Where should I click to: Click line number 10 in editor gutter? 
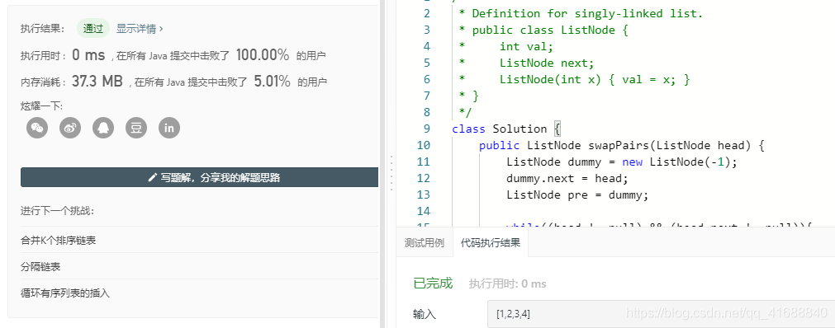tap(424, 145)
